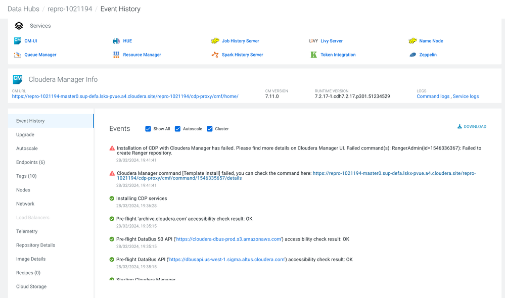Click the Cloudera Manager Info CM logo
This screenshot has width=505, height=298.
(x=18, y=79)
